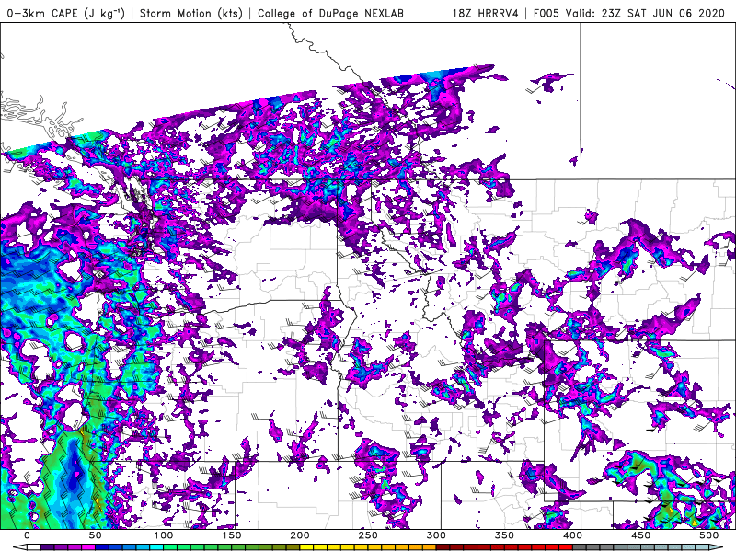This screenshot has width=736, height=552.
Task: Click the '0' label on the color scale
Action: pos(27,535)
